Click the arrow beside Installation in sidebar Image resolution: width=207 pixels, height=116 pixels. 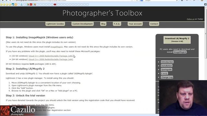pos(159,66)
